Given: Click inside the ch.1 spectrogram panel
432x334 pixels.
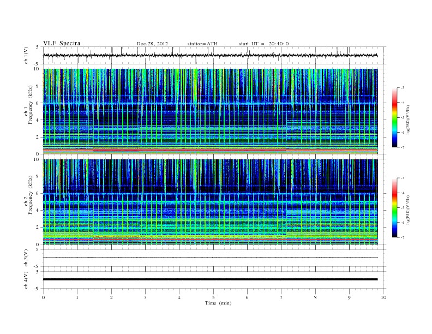Looking at the screenshot, I should [x=210, y=111].
